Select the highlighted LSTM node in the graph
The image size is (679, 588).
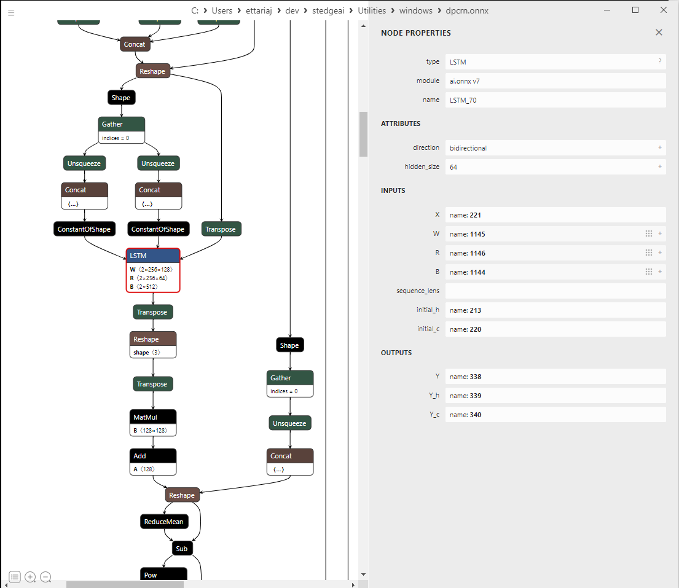pos(153,256)
